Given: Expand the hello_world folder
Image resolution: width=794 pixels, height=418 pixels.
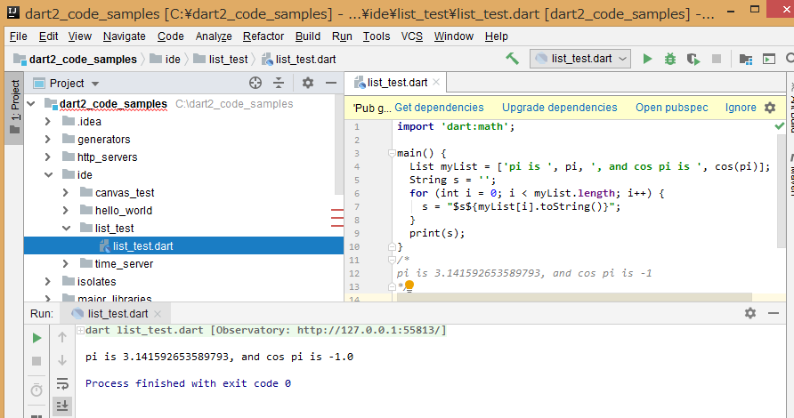Looking at the screenshot, I should coord(66,210).
